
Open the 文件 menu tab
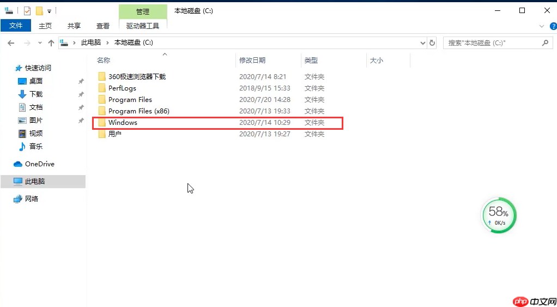tap(16, 26)
